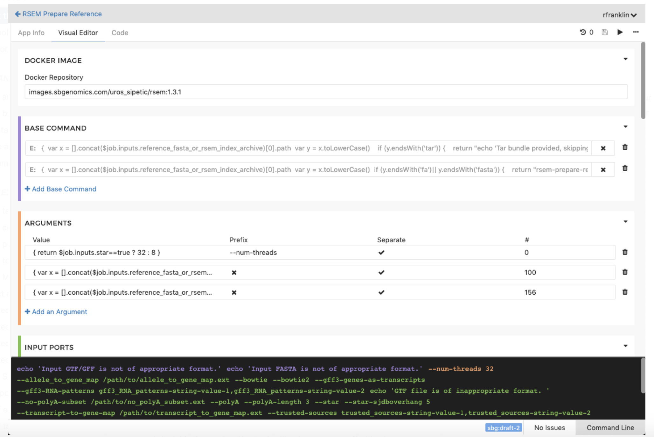Open the RSEM Prepare Reference title link
This screenshot has width=654, height=437.
[x=62, y=14]
